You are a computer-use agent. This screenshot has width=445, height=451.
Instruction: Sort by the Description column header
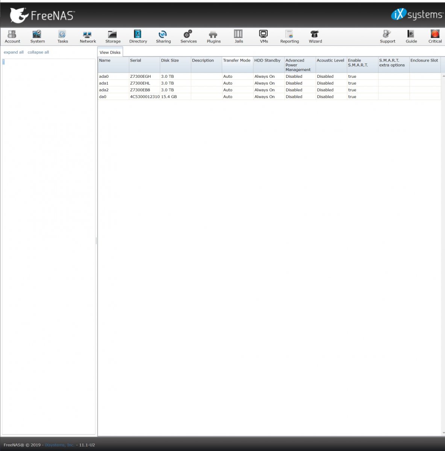point(206,65)
